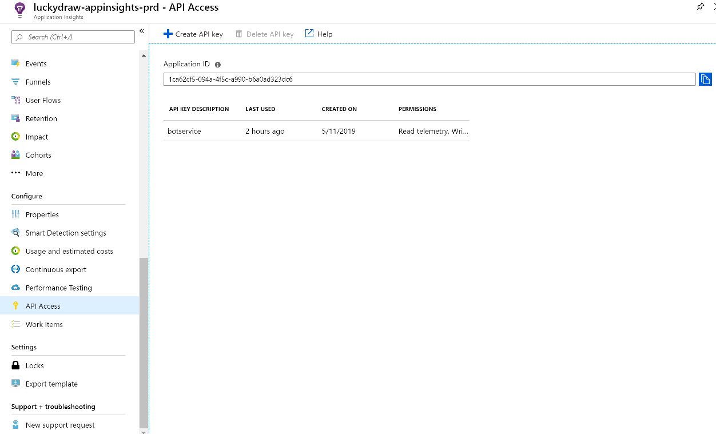Click the Create API key label
Image resolution: width=716 pixels, height=434 pixels.
click(199, 34)
